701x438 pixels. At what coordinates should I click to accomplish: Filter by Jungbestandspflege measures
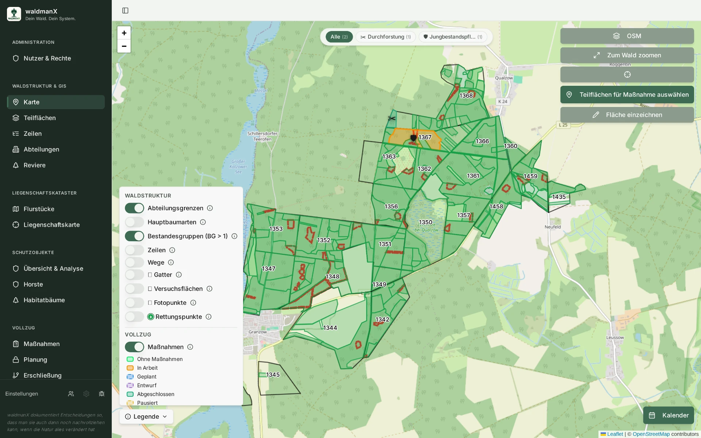coord(453,37)
